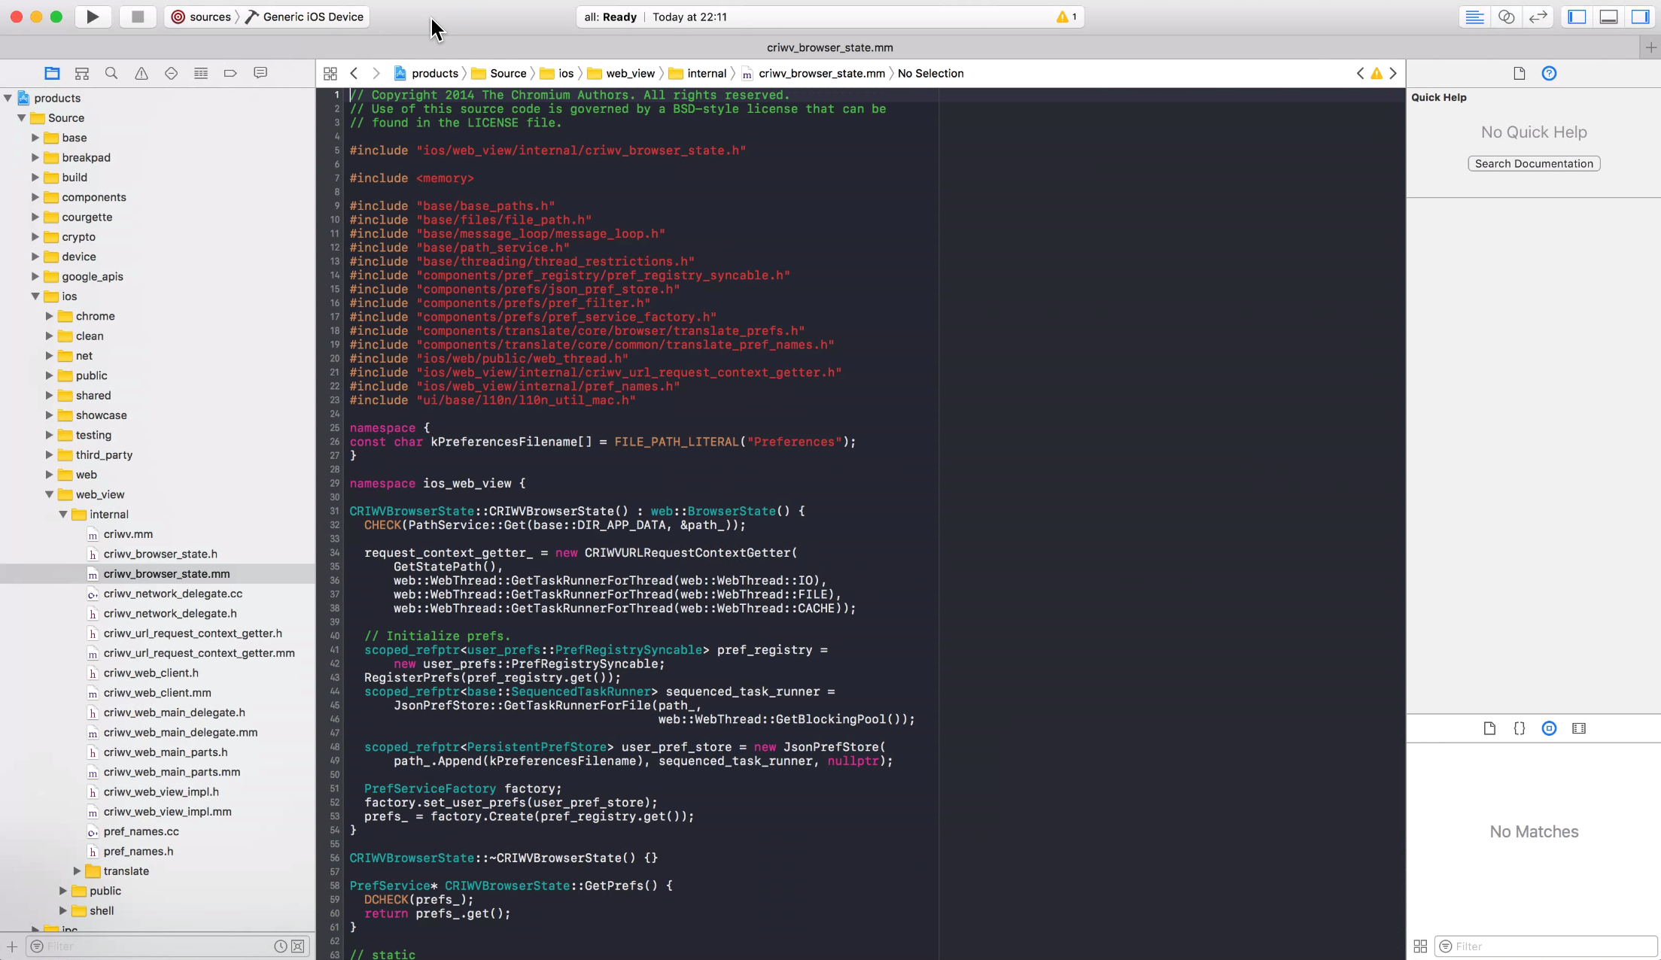Screen dimensions: 1661x960
Task: Click Search Documentation button
Action: (x=1534, y=163)
